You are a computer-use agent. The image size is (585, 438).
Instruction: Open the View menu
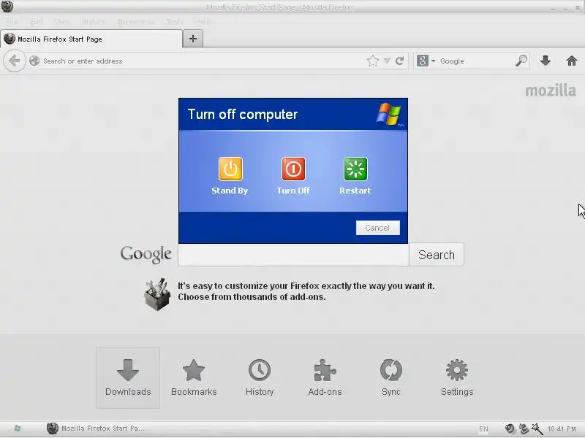point(62,22)
